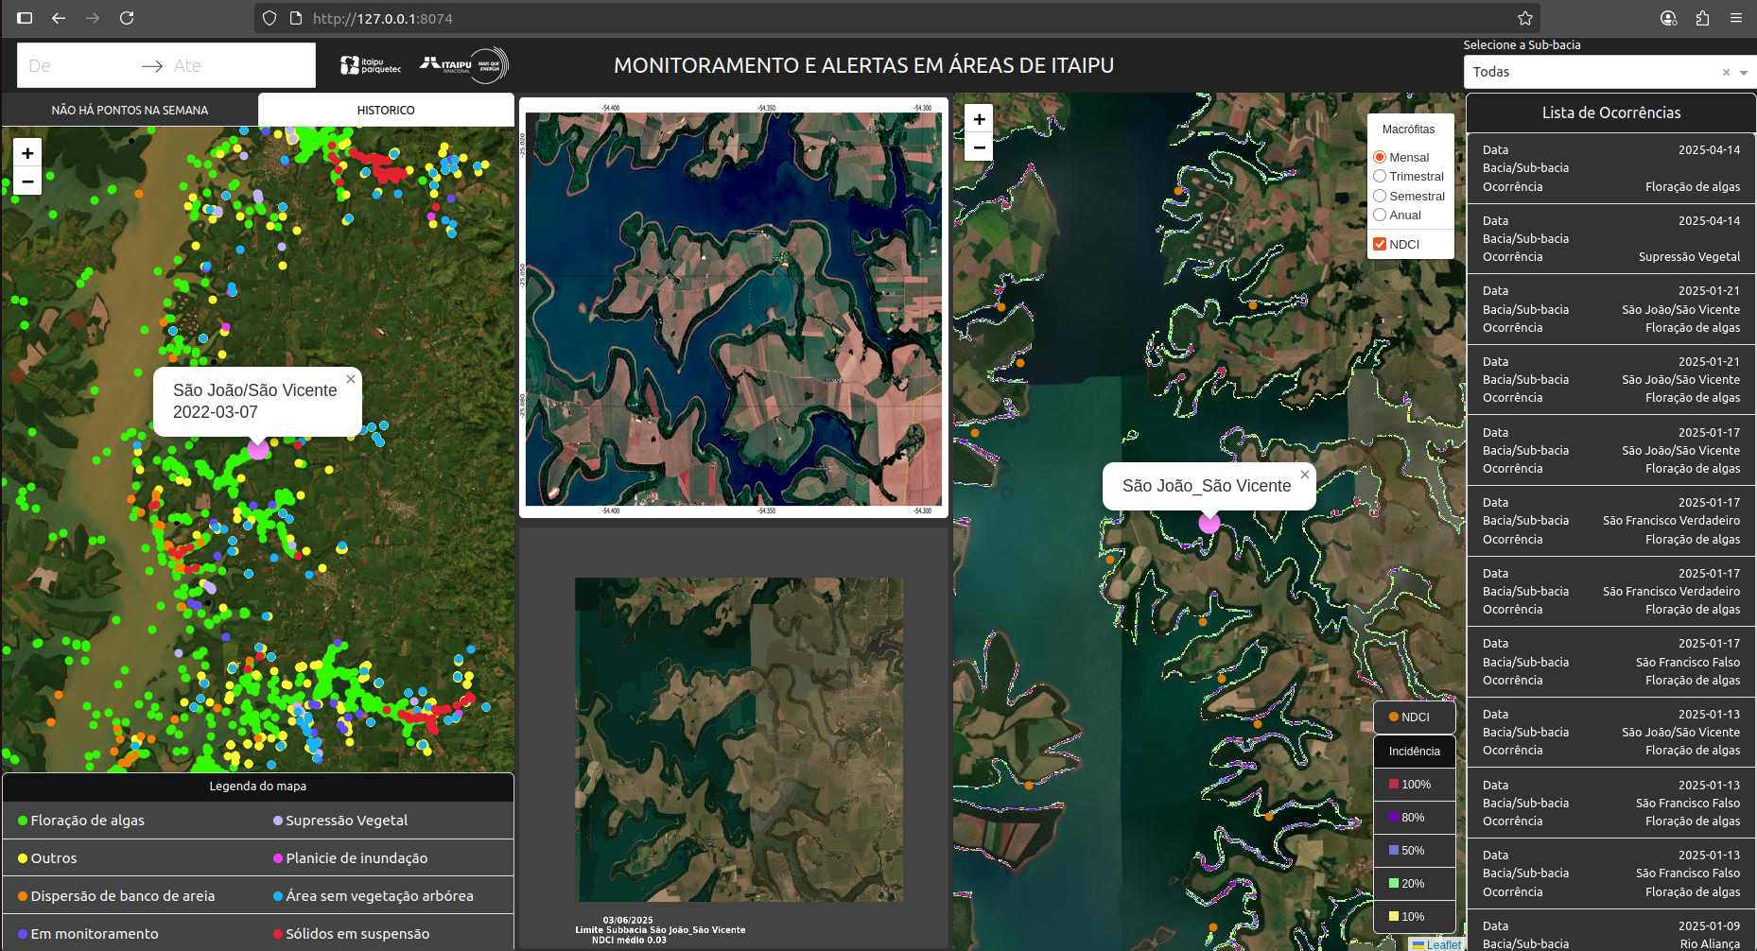The image size is (1757, 951).
Task: Click the Itaipu Parquetec logo
Action: pos(371,65)
